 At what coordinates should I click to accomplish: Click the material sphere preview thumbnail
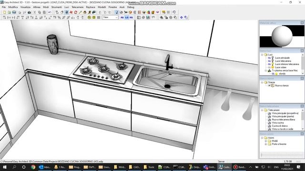click(x=282, y=36)
